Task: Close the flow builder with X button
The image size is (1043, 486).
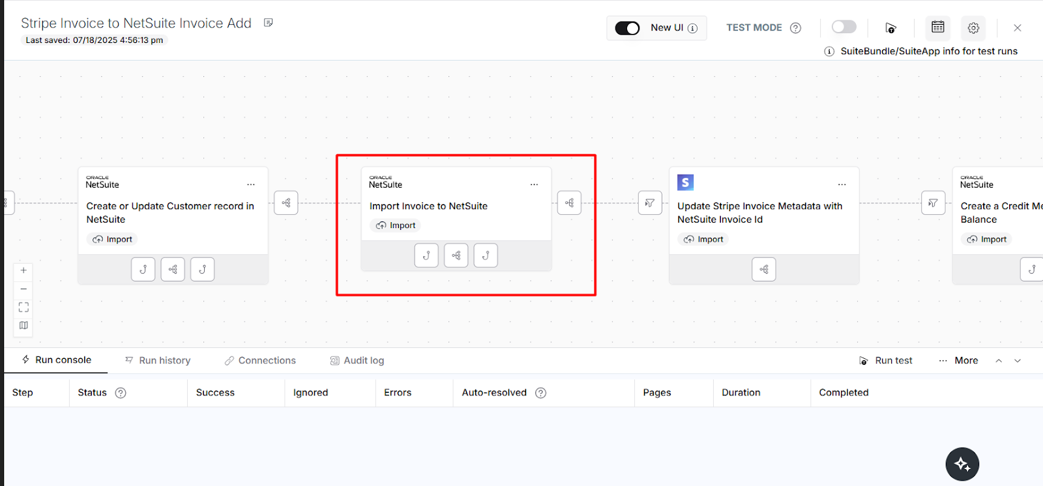Action: [x=1018, y=28]
